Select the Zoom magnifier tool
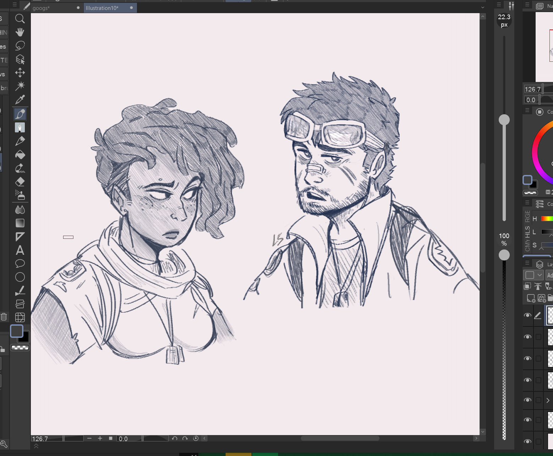Image resolution: width=553 pixels, height=456 pixels. click(20, 18)
